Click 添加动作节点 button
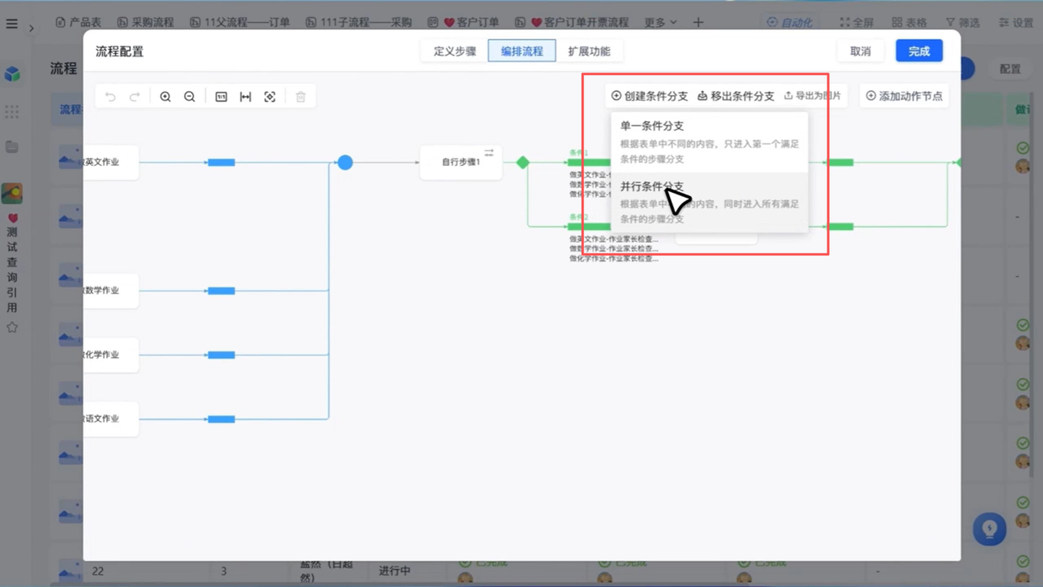This screenshot has width=1043, height=587. point(904,96)
